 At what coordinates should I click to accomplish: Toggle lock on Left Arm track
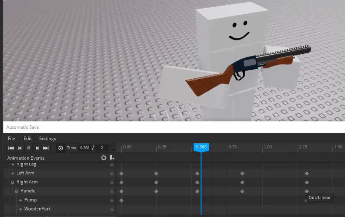[112, 173]
